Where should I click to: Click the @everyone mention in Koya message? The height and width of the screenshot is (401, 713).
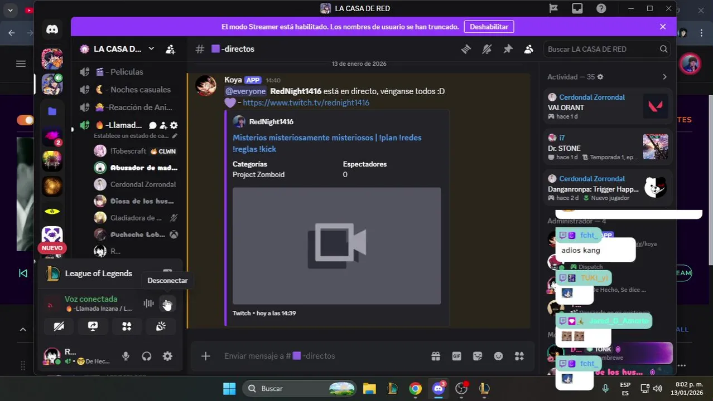(245, 91)
